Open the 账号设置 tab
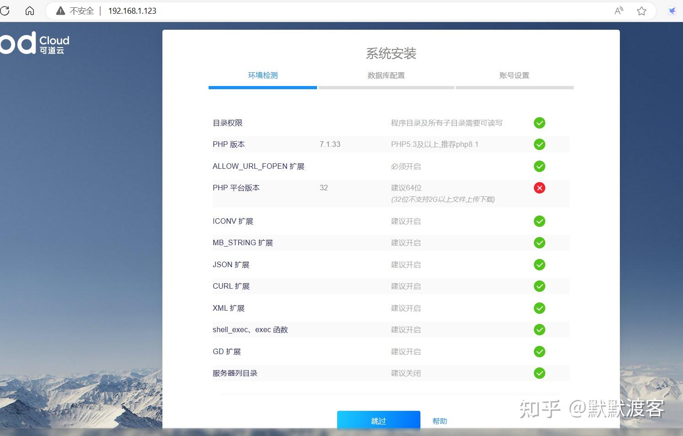The width and height of the screenshot is (683, 436). coord(514,75)
